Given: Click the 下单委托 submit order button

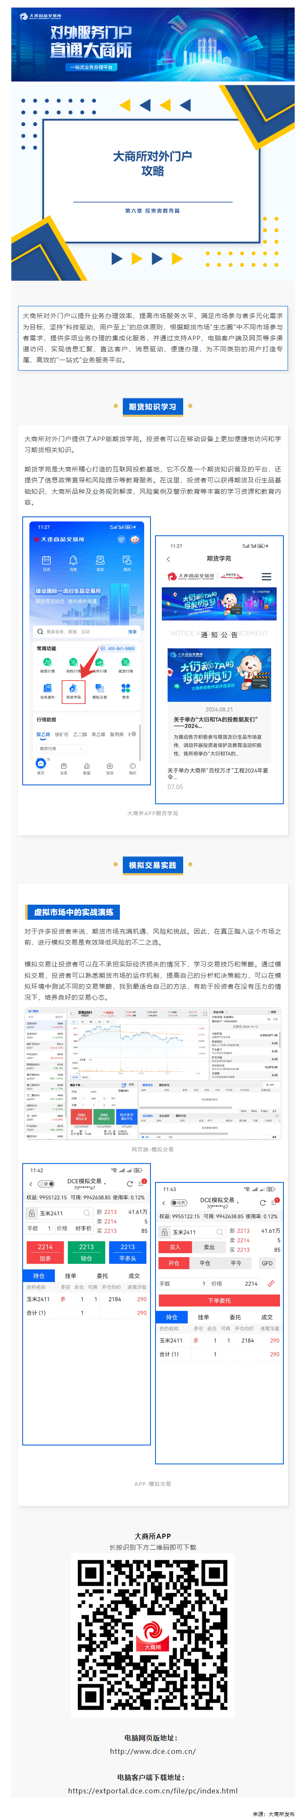Looking at the screenshot, I should [x=219, y=1300].
